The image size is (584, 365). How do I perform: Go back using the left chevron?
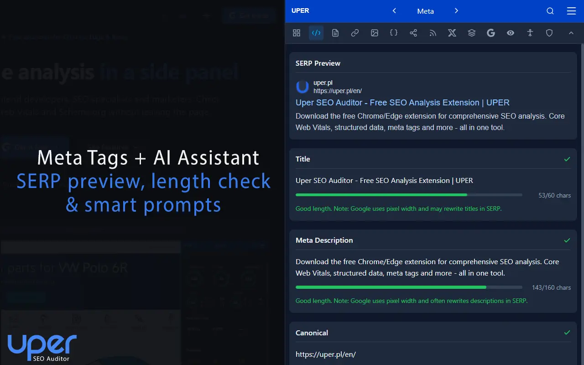click(x=394, y=11)
